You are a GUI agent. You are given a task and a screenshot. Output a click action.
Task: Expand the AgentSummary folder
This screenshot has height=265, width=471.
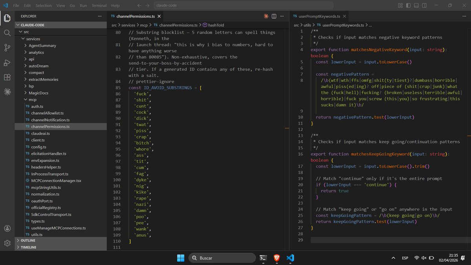pyautogui.click(x=61, y=46)
